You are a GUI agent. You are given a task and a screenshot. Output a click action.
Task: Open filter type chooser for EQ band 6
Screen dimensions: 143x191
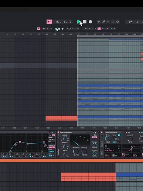(31, 154)
